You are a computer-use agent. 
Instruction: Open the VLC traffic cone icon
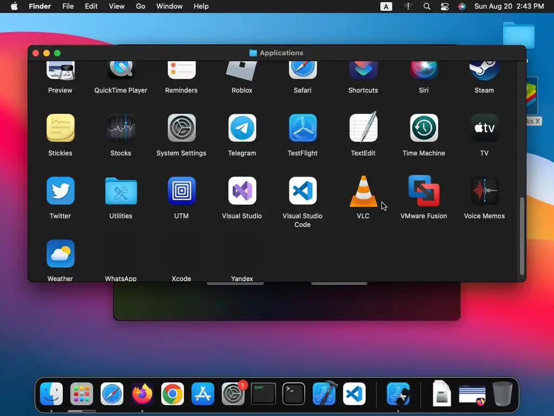coord(363,191)
